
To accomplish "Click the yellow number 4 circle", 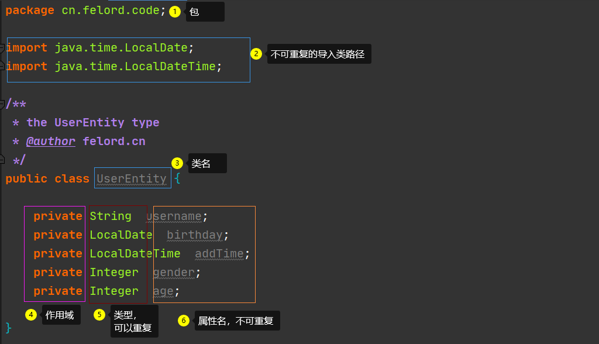I will [x=31, y=315].
